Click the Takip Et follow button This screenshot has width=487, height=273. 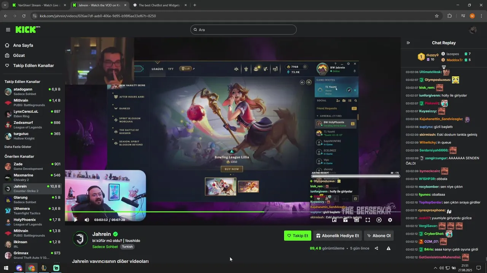(x=298, y=235)
